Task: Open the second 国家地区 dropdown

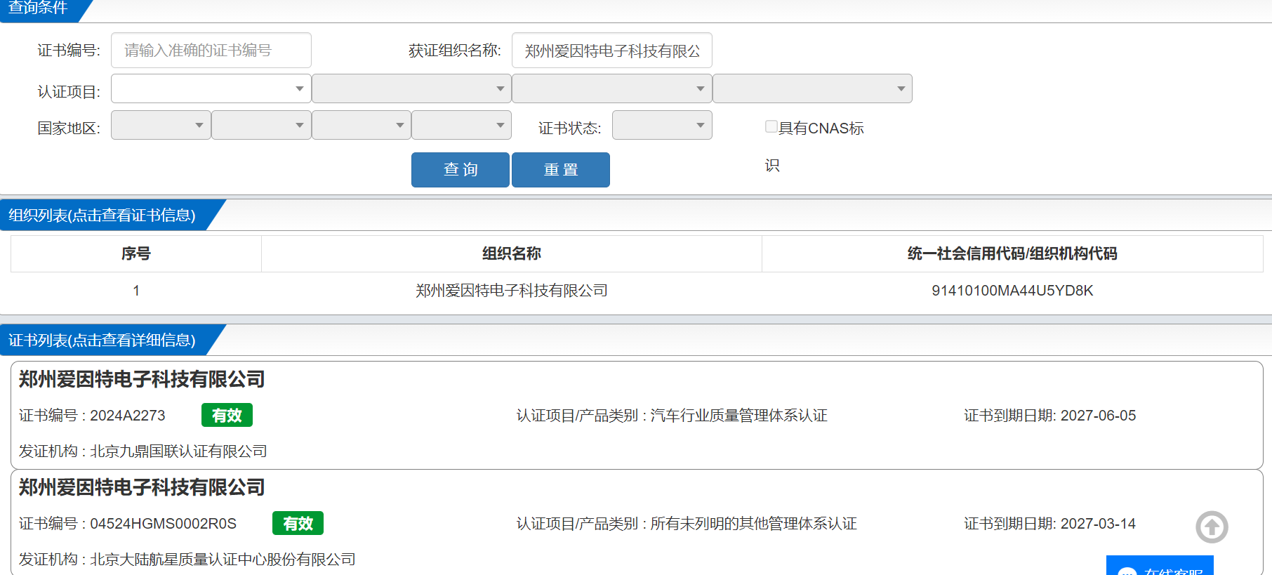Action: coord(261,125)
